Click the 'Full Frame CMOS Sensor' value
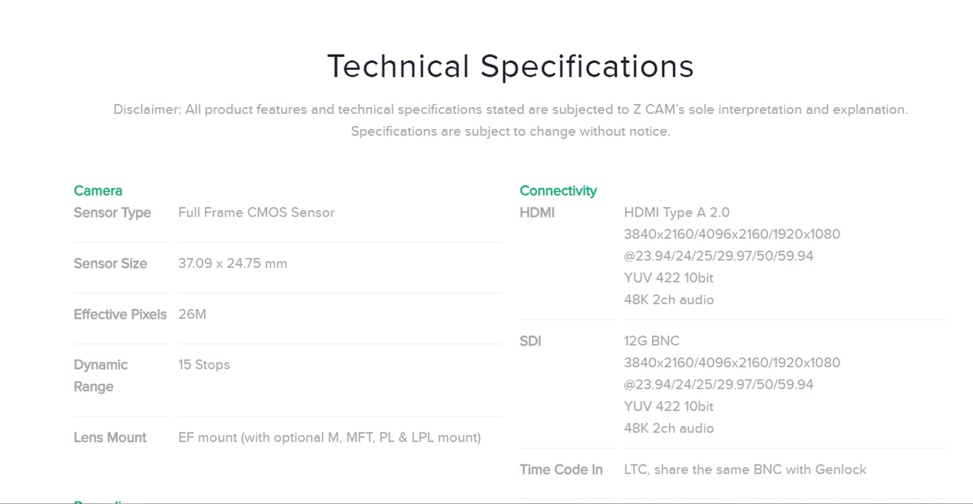Screen dimensions: 973x504 pos(256,213)
